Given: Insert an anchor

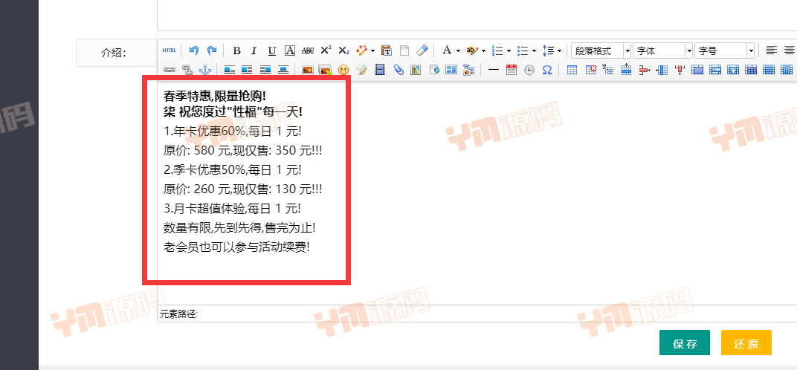Looking at the screenshot, I should tap(206, 70).
